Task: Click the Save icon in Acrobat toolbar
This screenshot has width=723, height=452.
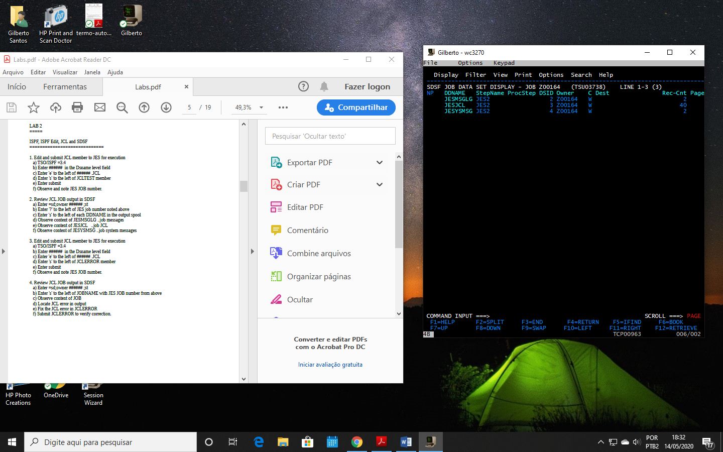Action: coord(12,107)
